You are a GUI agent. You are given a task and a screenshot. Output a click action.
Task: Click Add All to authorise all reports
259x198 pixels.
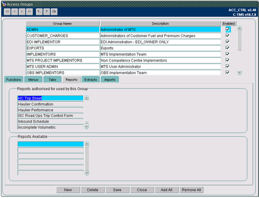tap(166, 190)
